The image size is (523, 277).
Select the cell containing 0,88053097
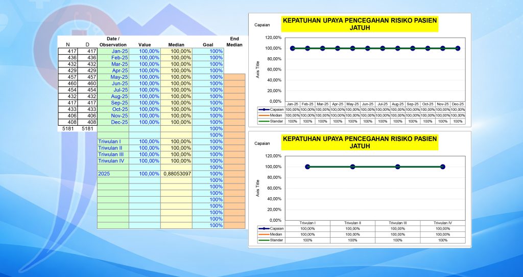tap(177, 174)
